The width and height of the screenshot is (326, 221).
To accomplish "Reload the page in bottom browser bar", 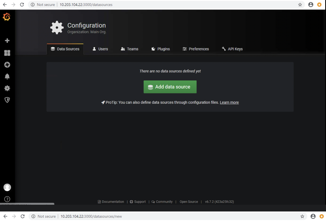I will tap(23, 216).
